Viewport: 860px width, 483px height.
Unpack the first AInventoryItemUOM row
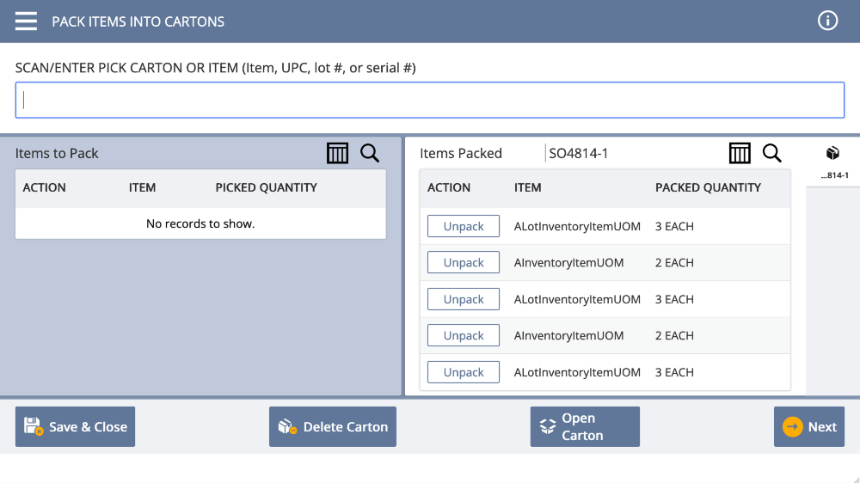point(464,262)
